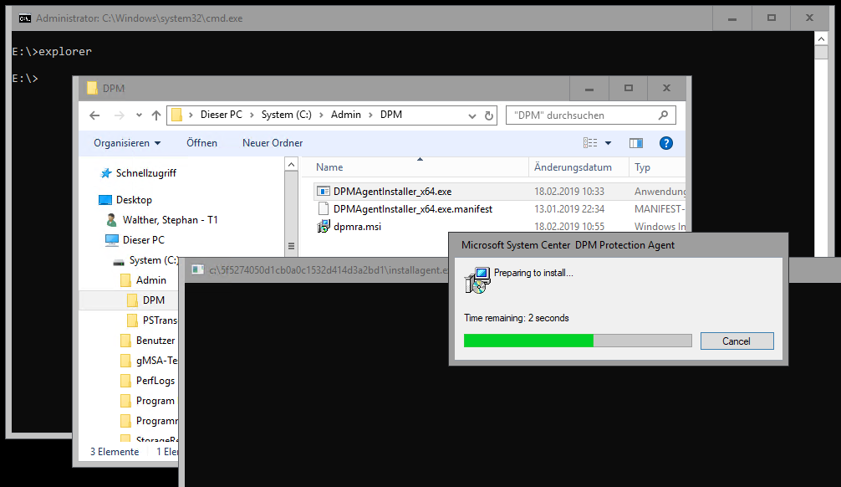Click the installer icon in DPM dialog
The height and width of the screenshot is (487, 841).
click(477, 280)
